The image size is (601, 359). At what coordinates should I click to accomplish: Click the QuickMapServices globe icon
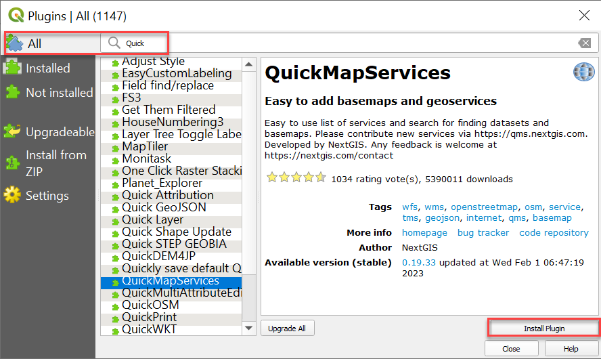coord(583,72)
